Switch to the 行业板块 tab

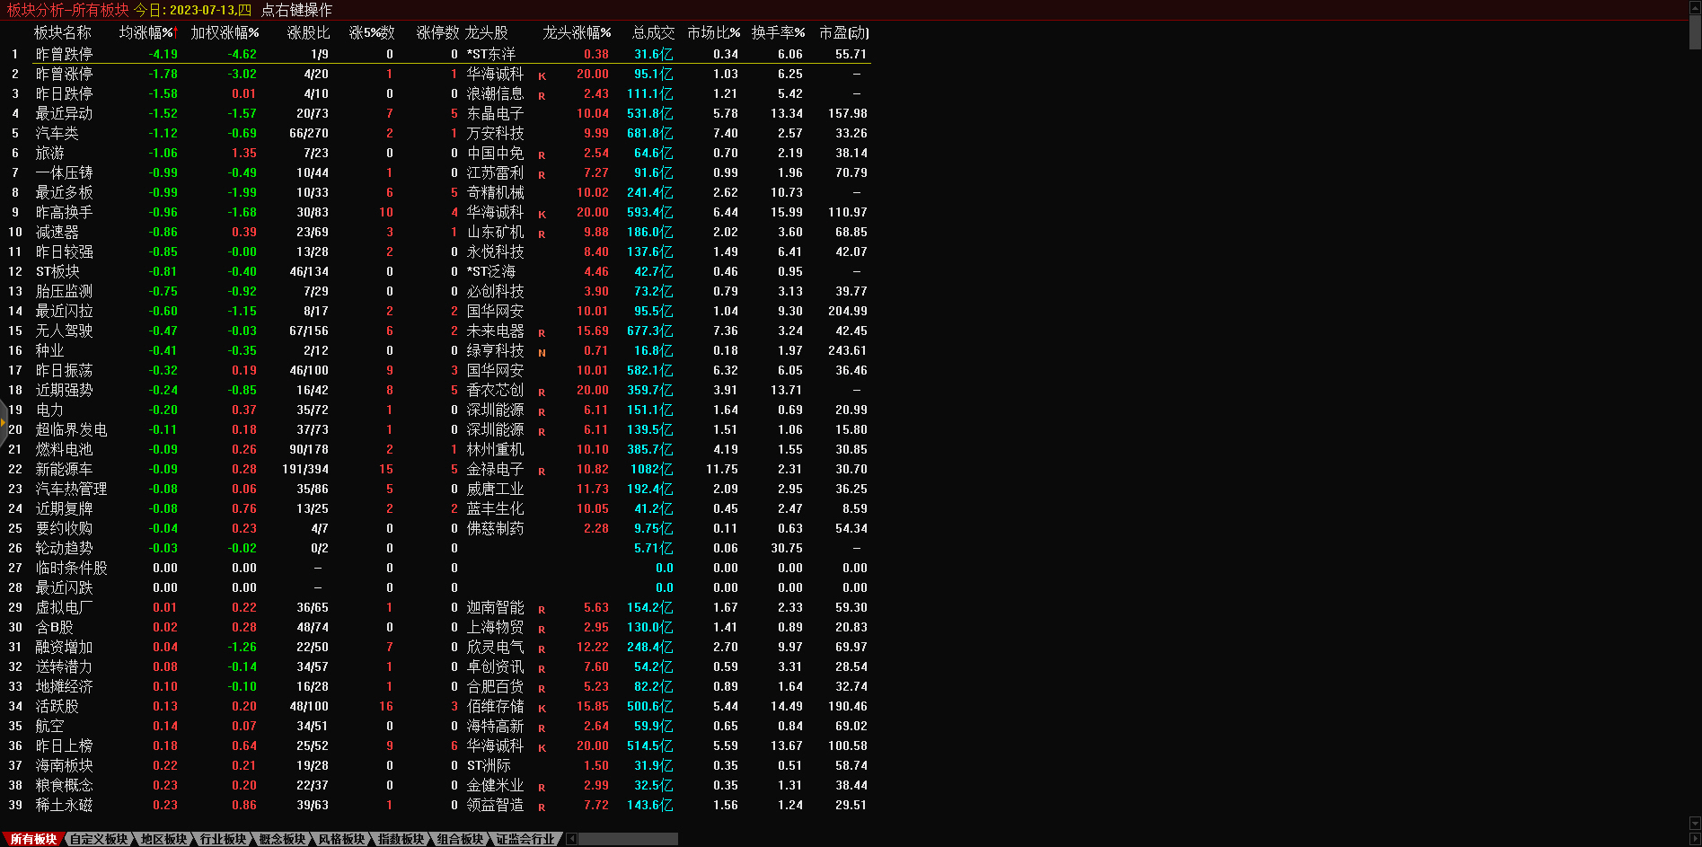(223, 839)
